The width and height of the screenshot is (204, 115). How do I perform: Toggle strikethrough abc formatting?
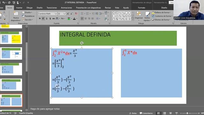(54, 19)
